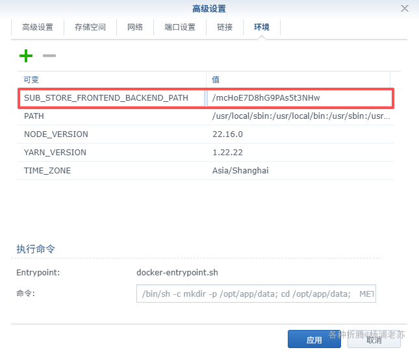
Task: Click the 值 column header
Action: coord(298,80)
